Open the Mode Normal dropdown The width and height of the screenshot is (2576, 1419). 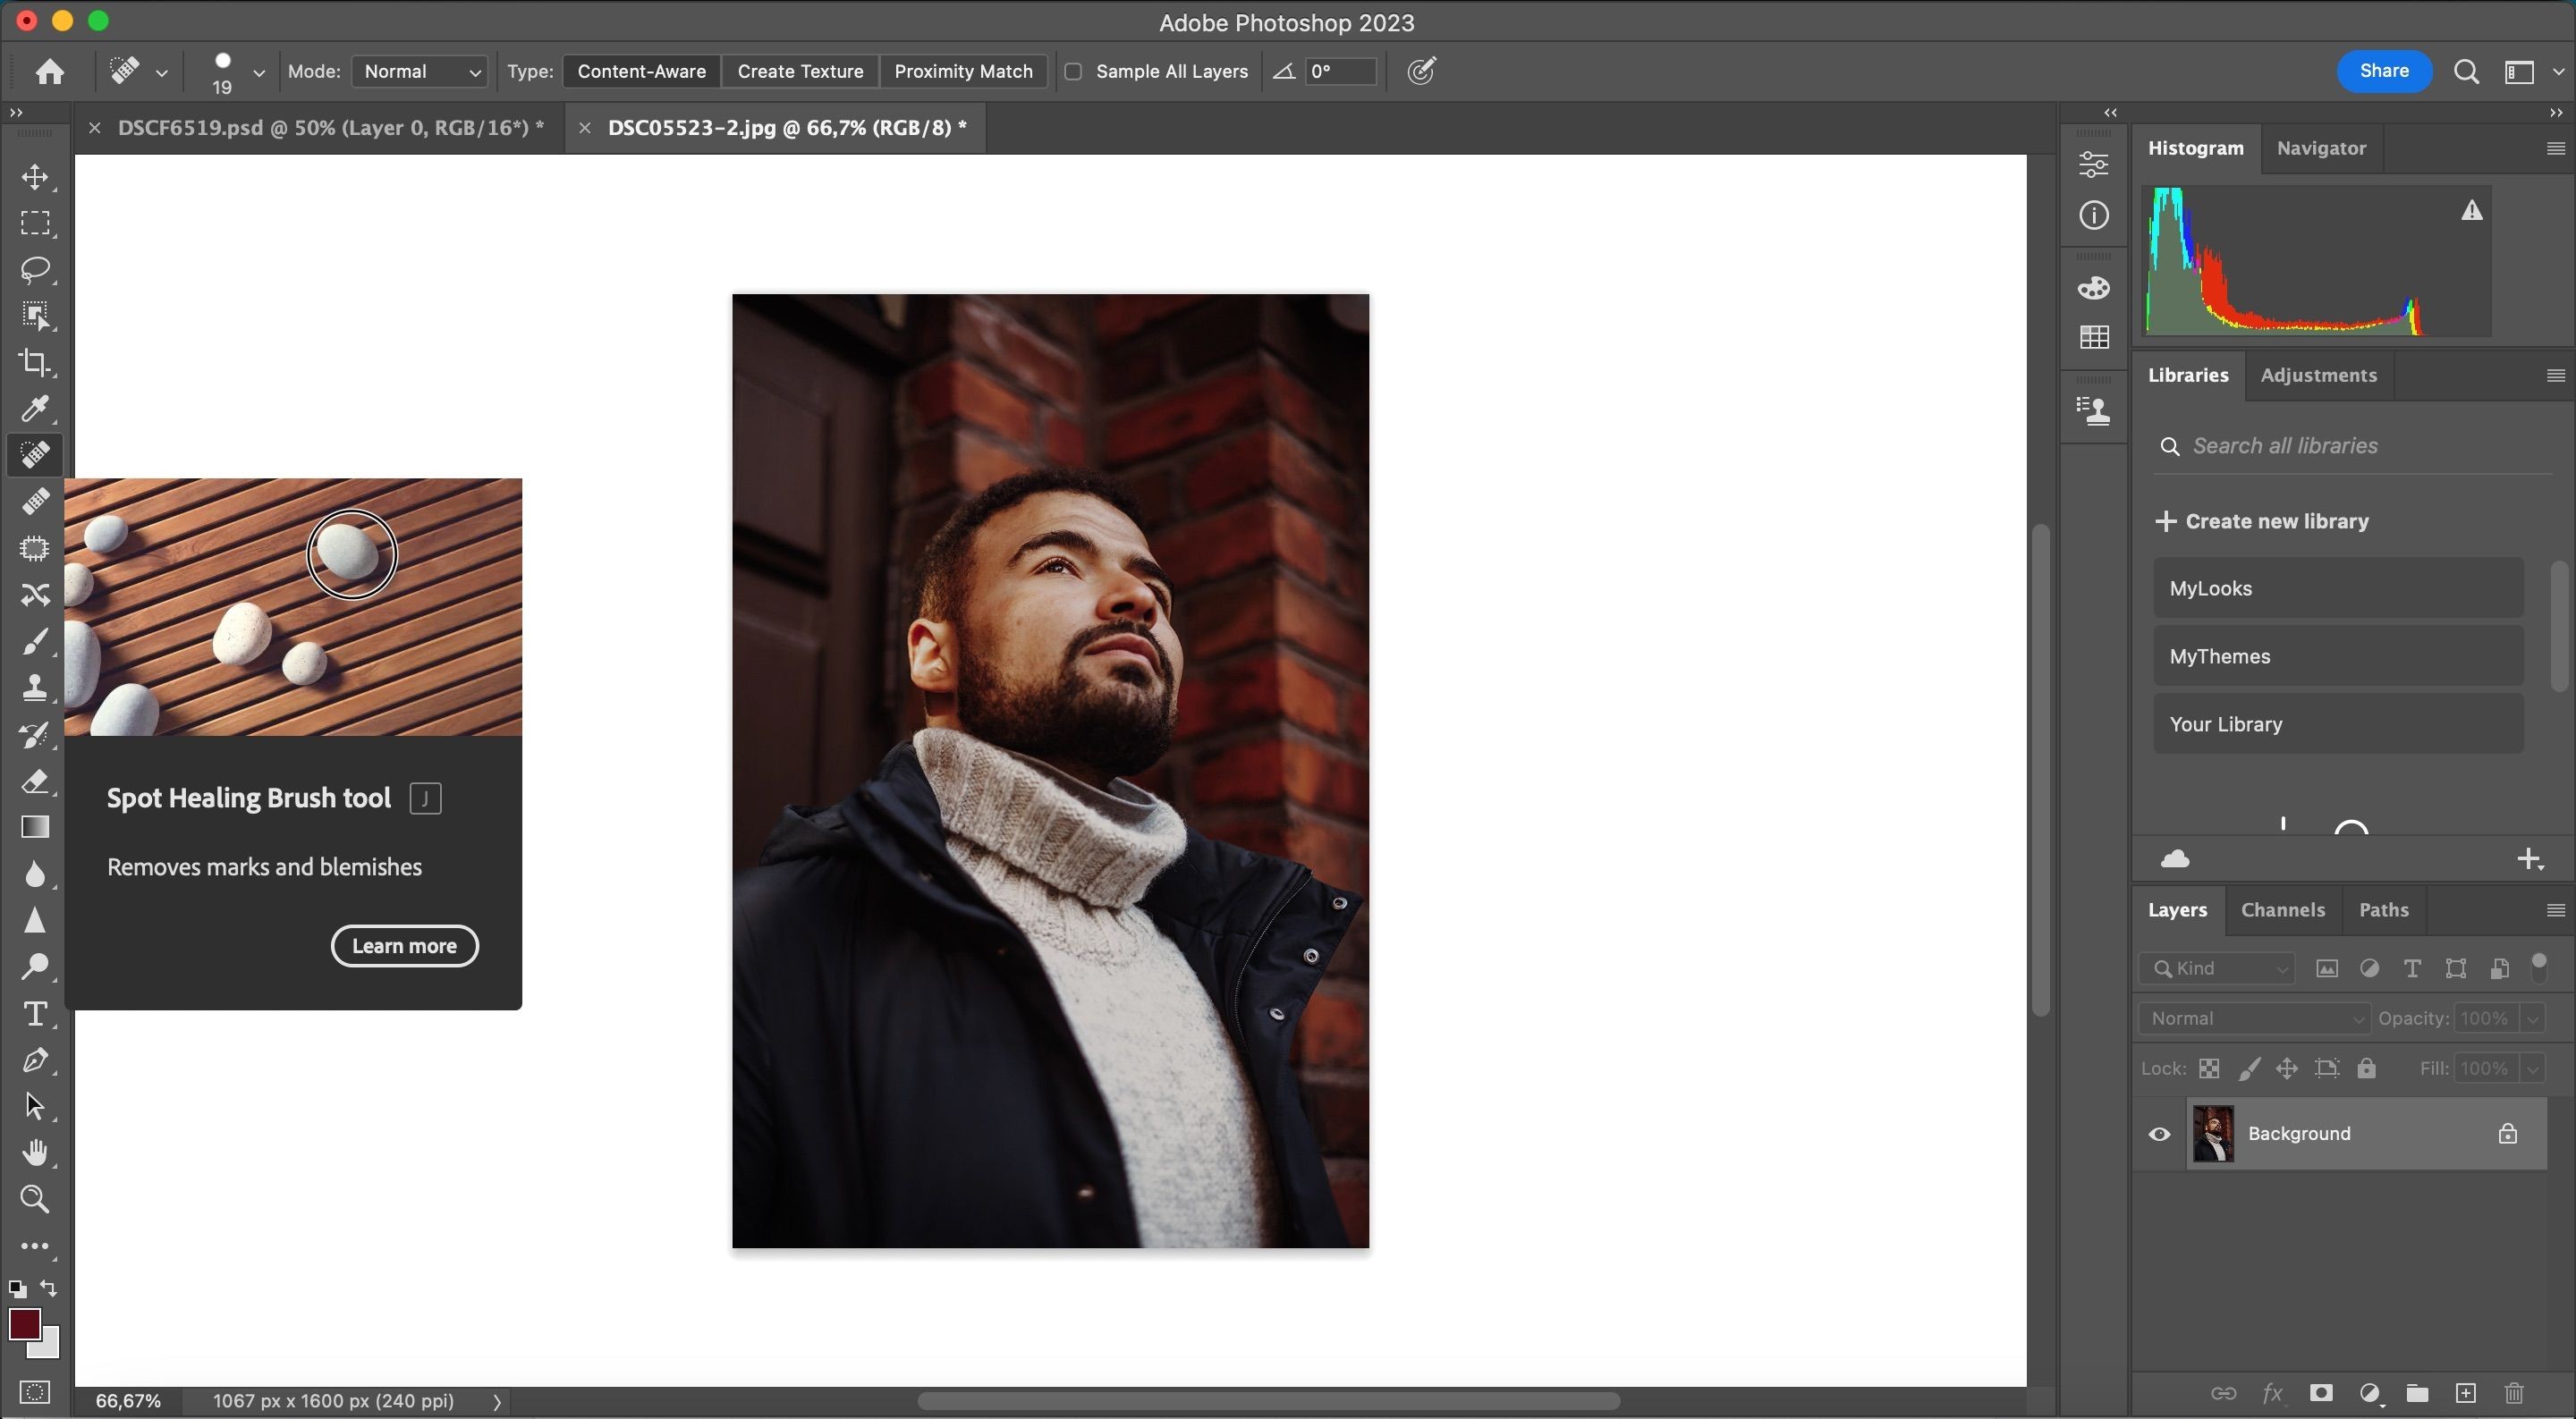(420, 71)
